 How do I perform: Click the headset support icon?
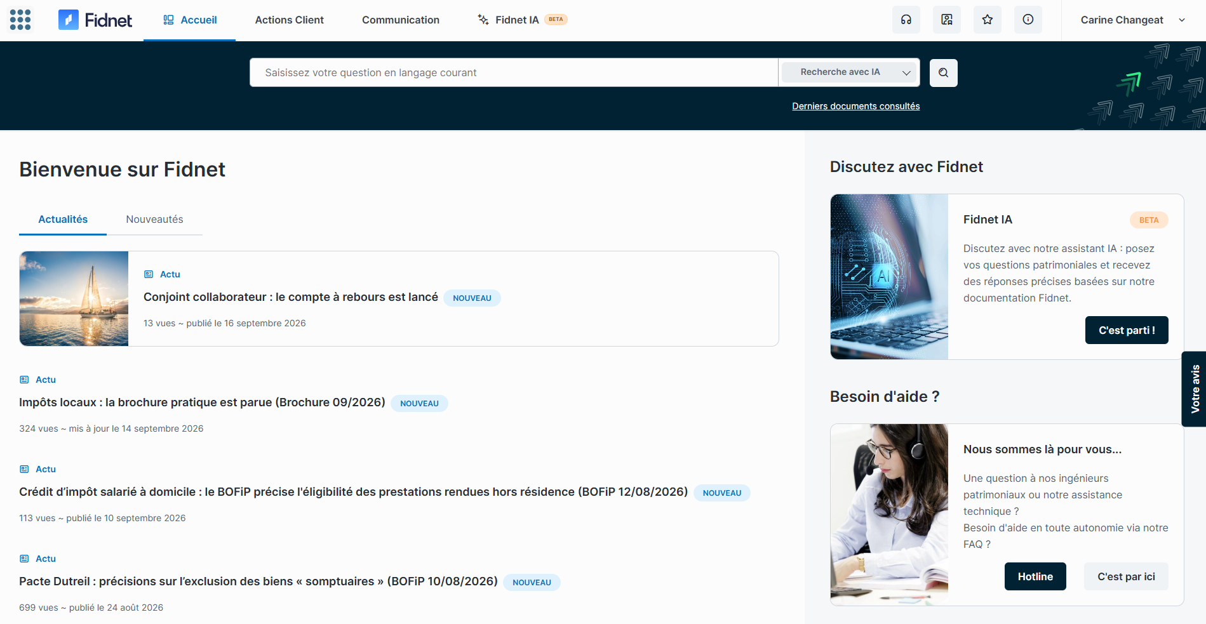(x=906, y=20)
